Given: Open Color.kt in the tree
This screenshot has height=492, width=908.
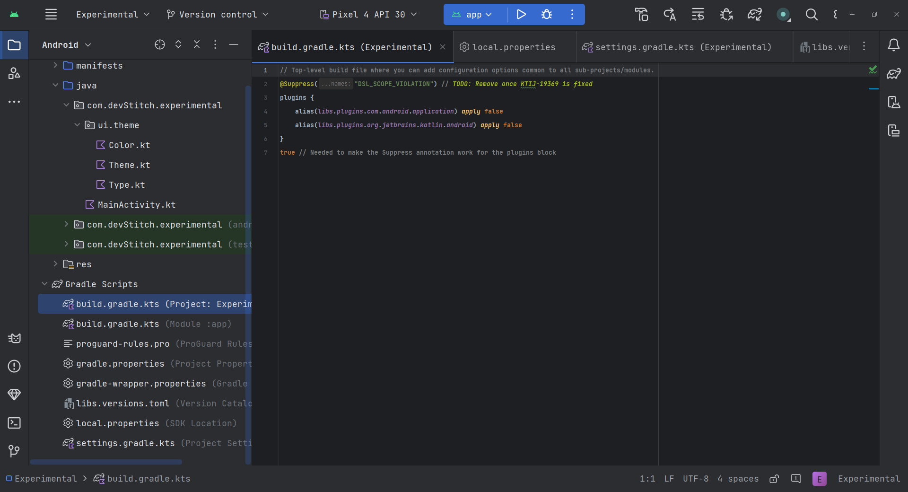Looking at the screenshot, I should (129, 145).
